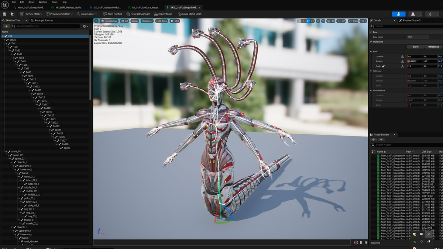Navigate forward in the Asset Browser history
Viewport: 443px width, 249px height.
(x=381, y=139)
